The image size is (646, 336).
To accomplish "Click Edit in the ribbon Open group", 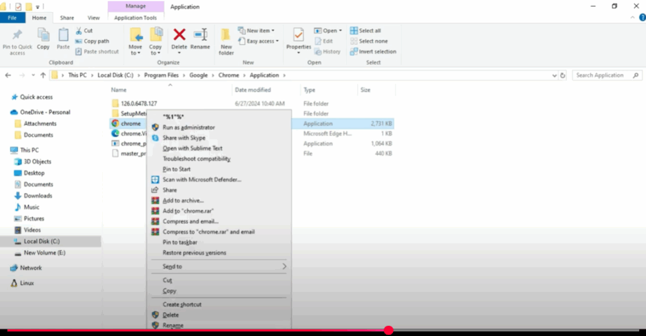I will tap(324, 41).
